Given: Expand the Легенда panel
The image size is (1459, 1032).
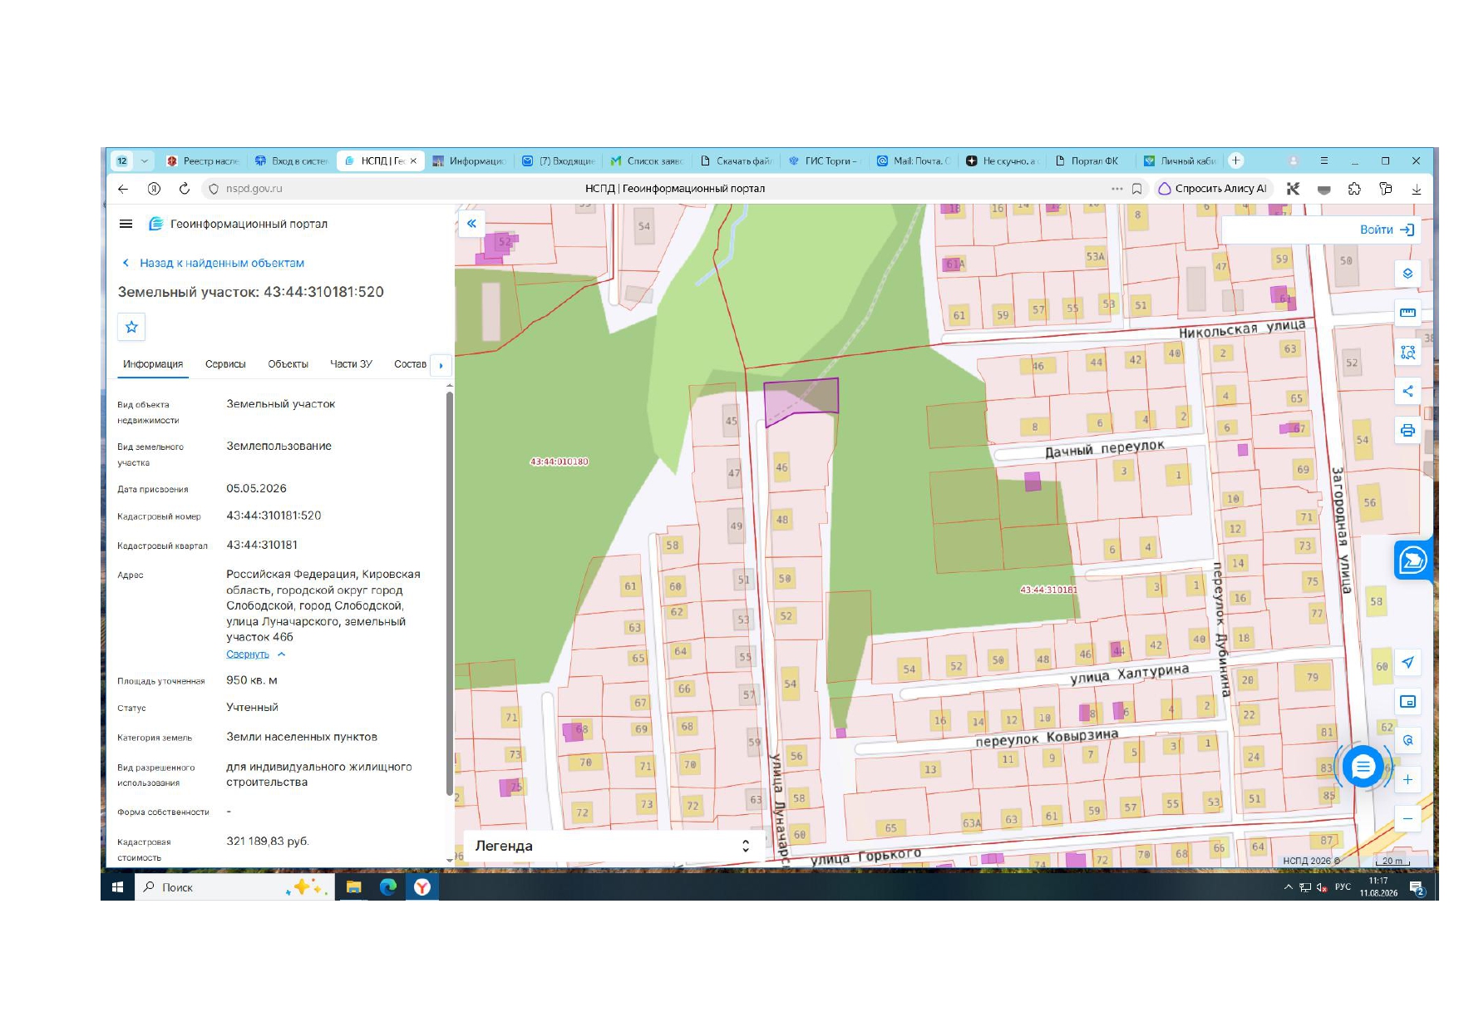Looking at the screenshot, I should click(614, 846).
